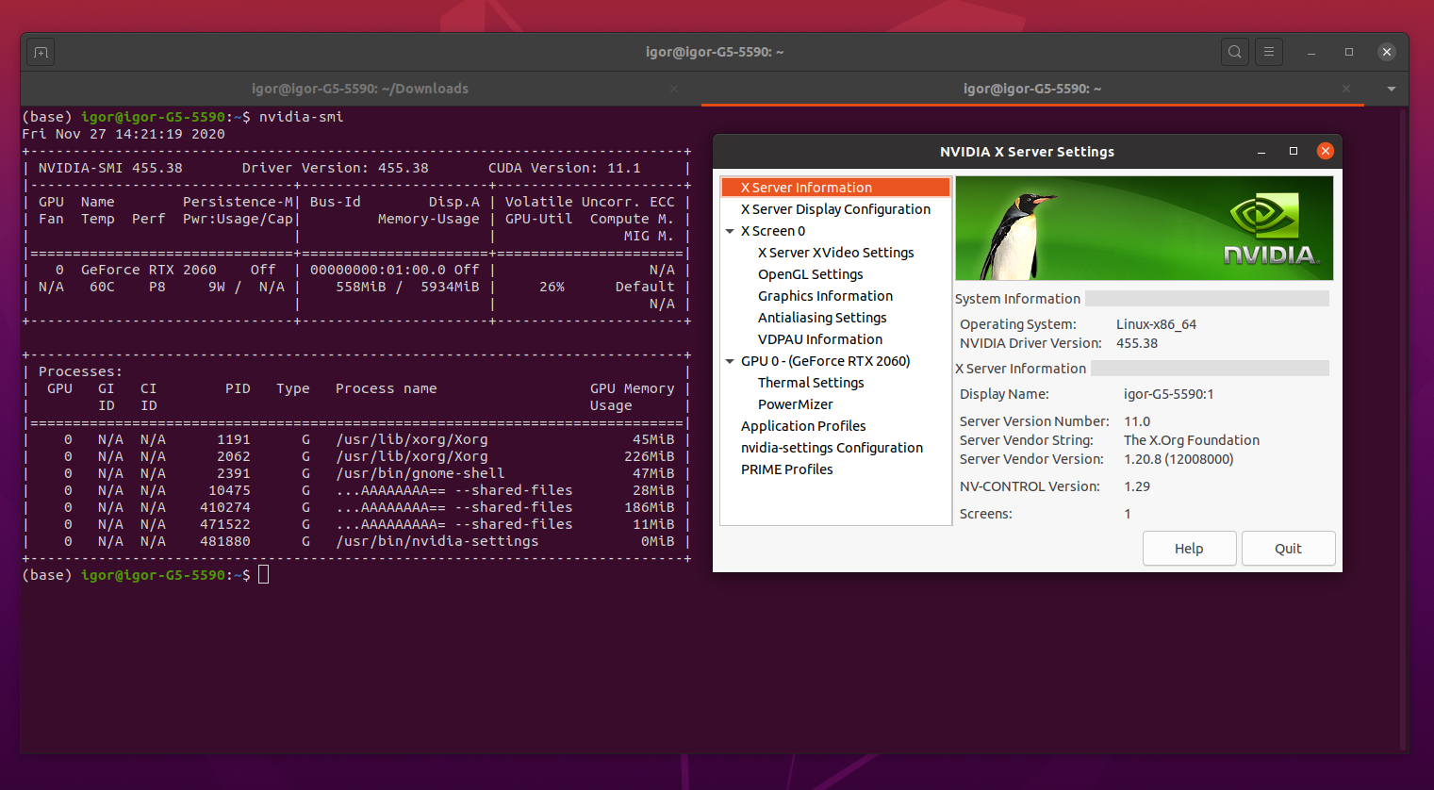Click Server Vendor Version 1.20.8 (12008000)
The height and width of the screenshot is (790, 1434).
point(1179,459)
